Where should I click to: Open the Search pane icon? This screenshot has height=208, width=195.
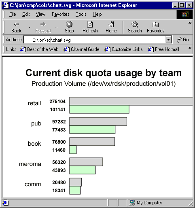[135, 24]
